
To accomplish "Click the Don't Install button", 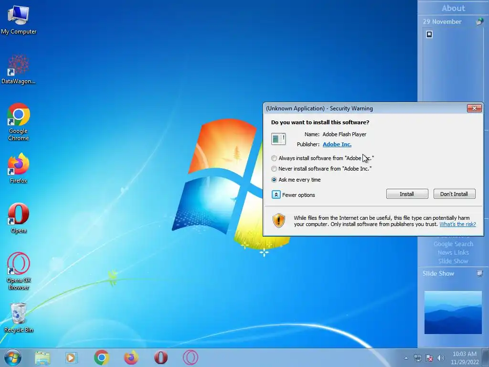I will click(x=455, y=194).
